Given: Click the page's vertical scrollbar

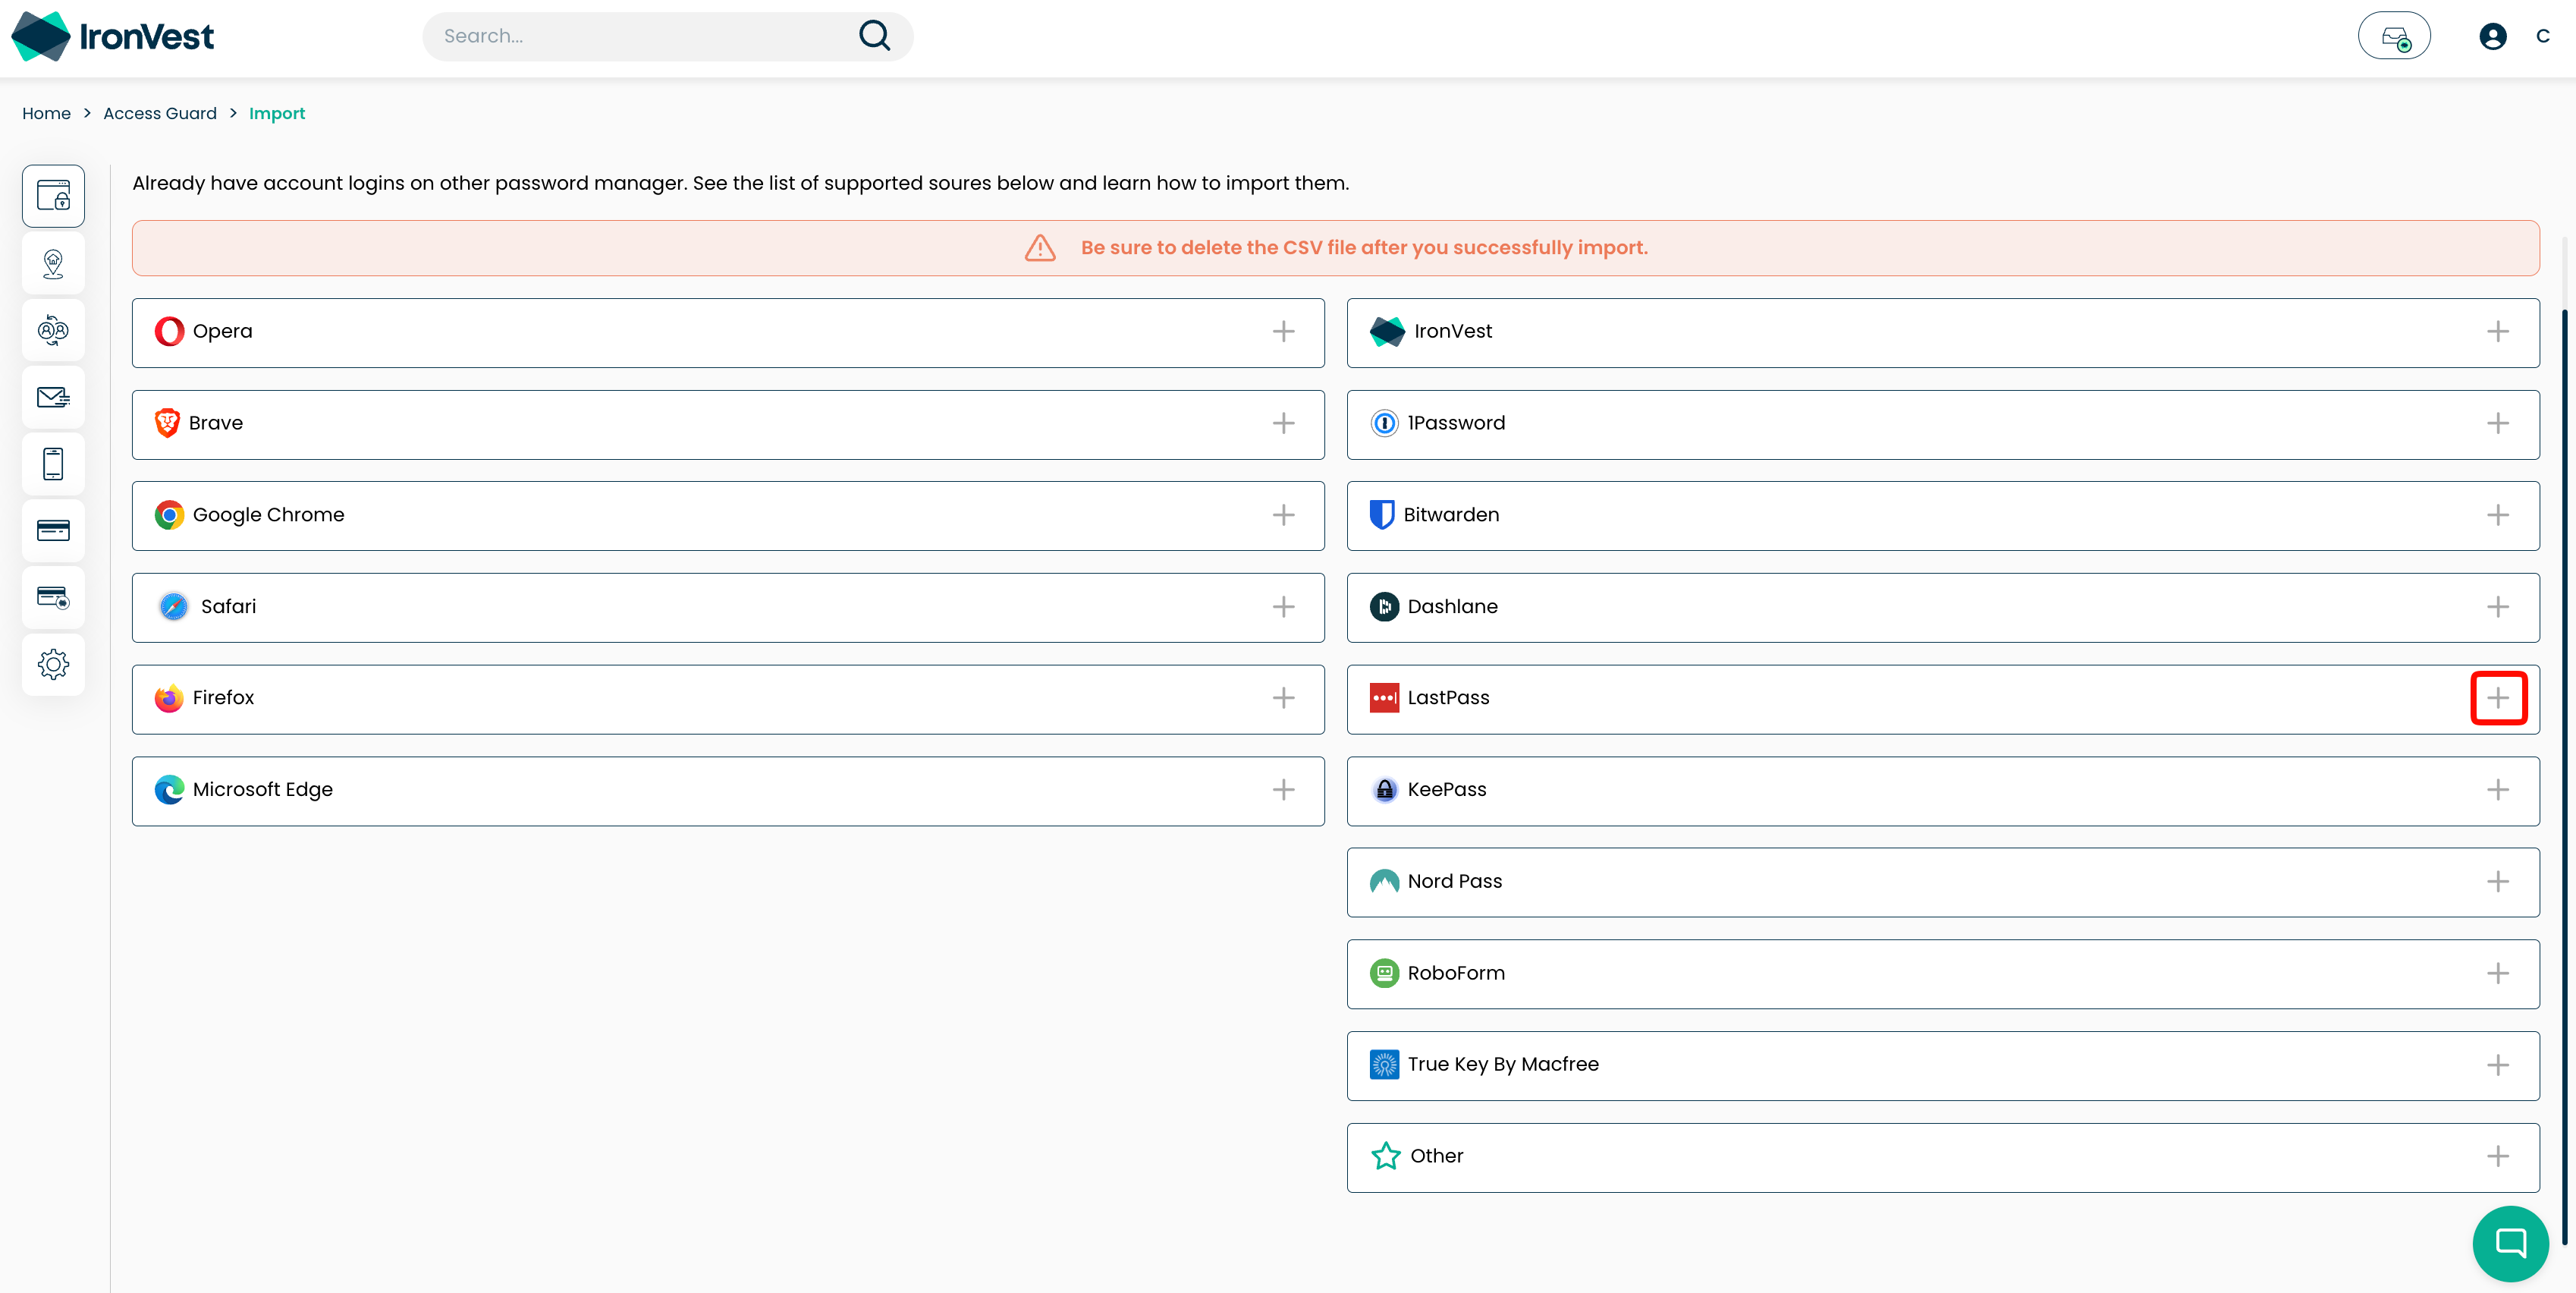Looking at the screenshot, I should click(2564, 778).
